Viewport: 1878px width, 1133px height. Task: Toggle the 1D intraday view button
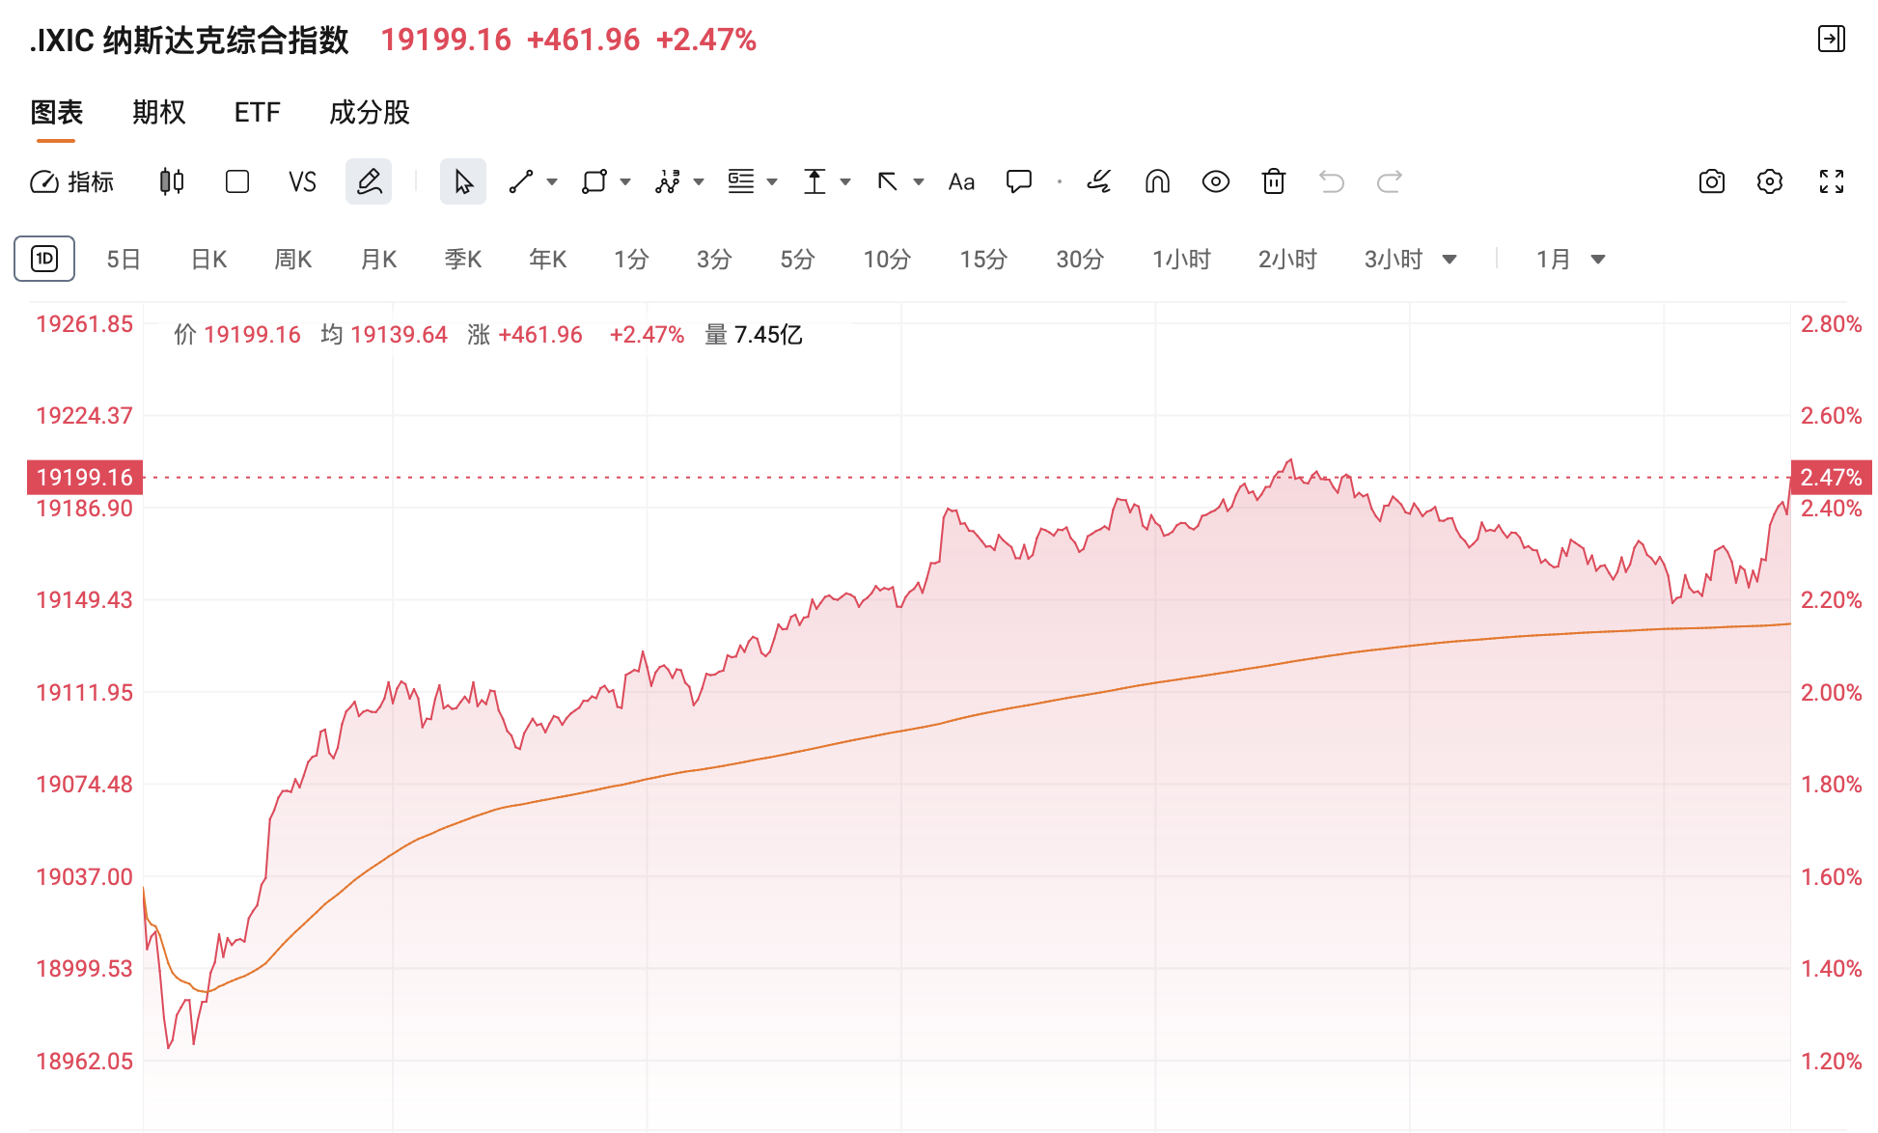tap(44, 259)
